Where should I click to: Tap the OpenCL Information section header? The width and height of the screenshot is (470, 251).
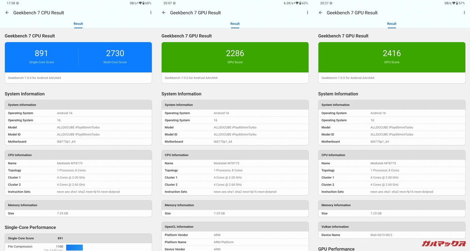[235, 227]
